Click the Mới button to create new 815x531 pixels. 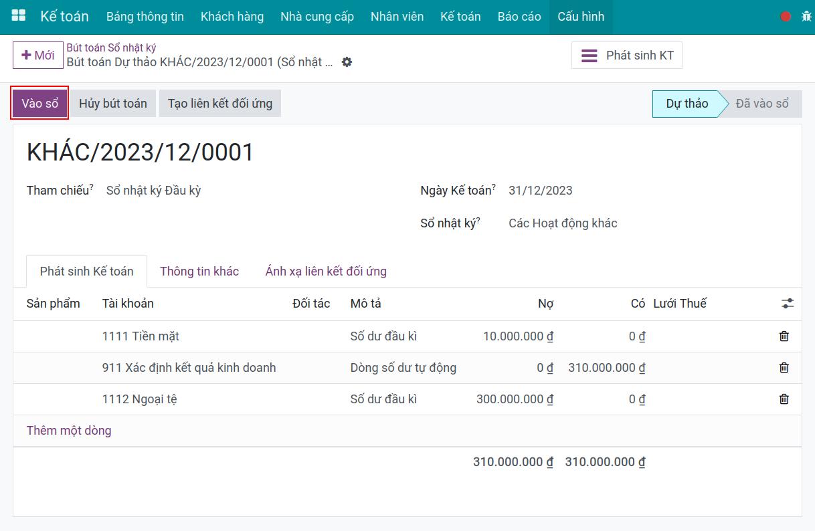[38, 55]
